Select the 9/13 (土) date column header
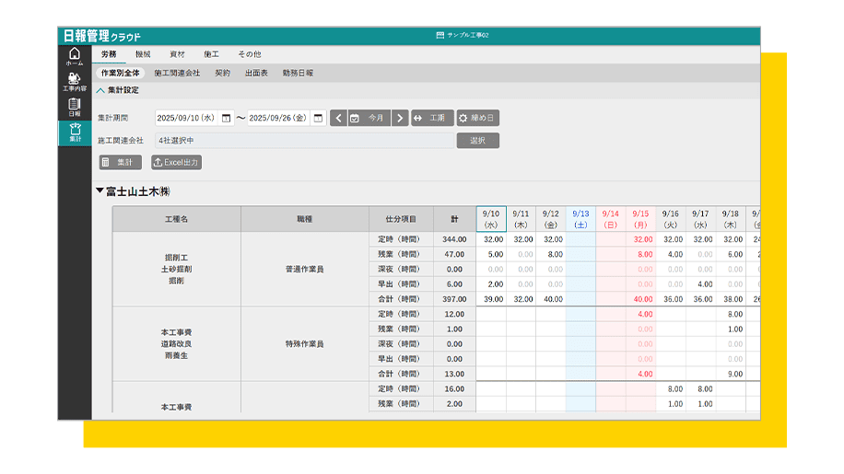 (x=580, y=219)
